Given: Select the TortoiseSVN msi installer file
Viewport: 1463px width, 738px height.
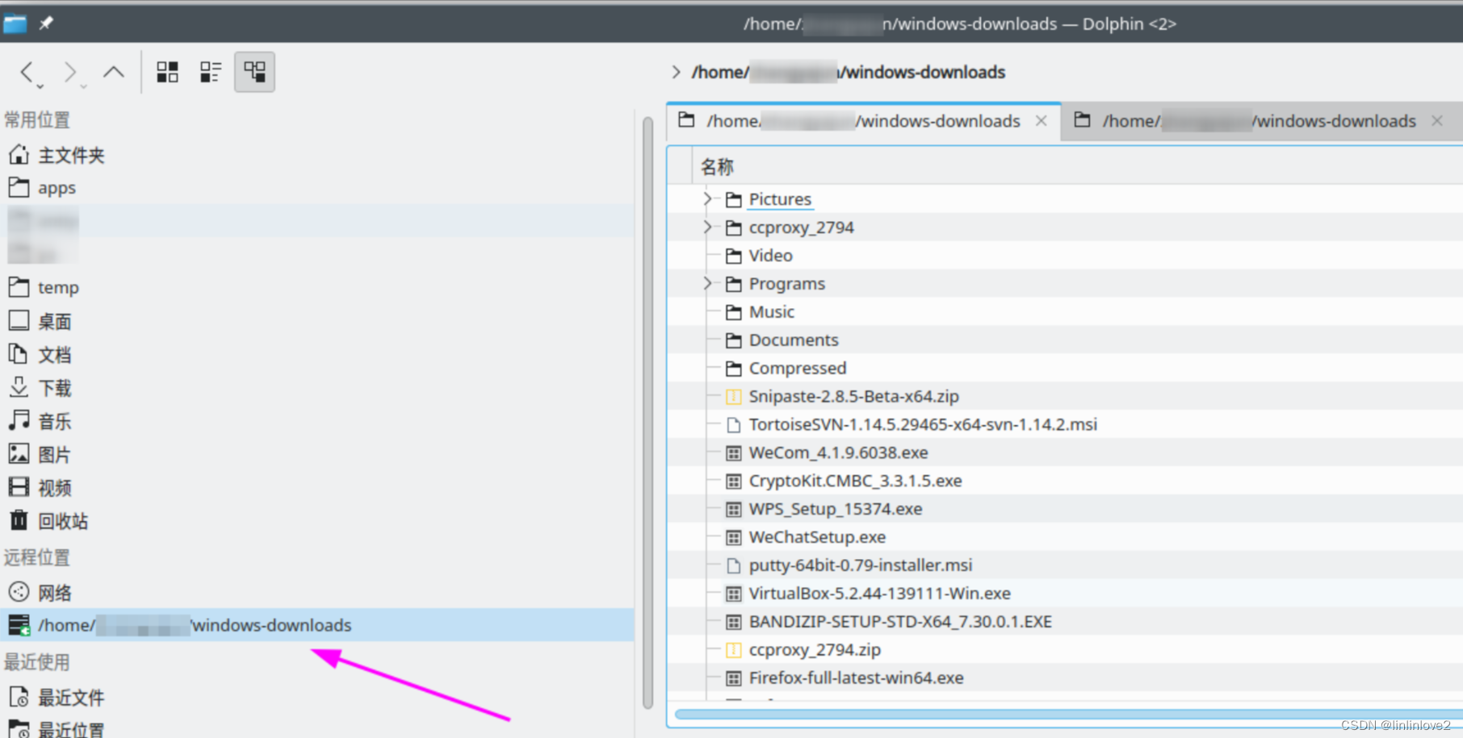Looking at the screenshot, I should pos(922,424).
